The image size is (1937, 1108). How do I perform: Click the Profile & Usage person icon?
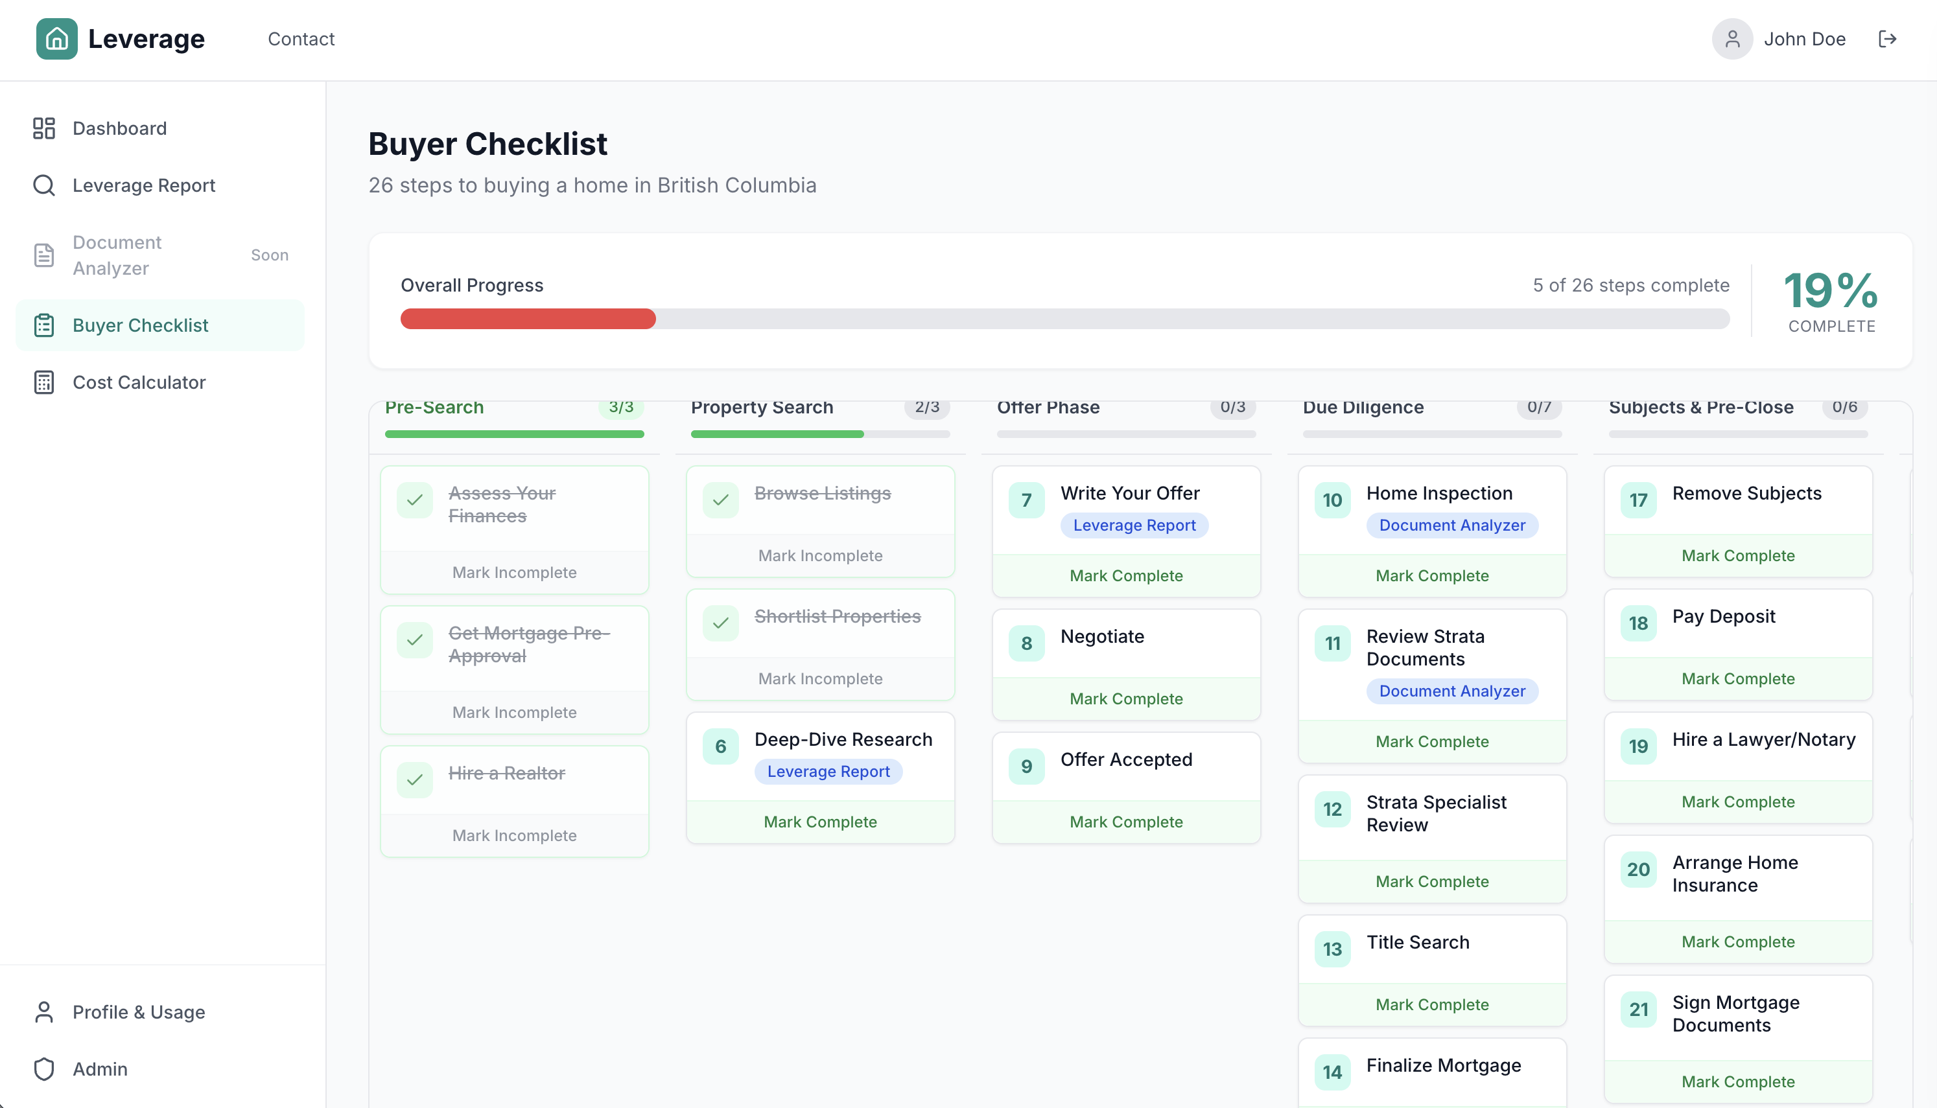coord(44,1012)
